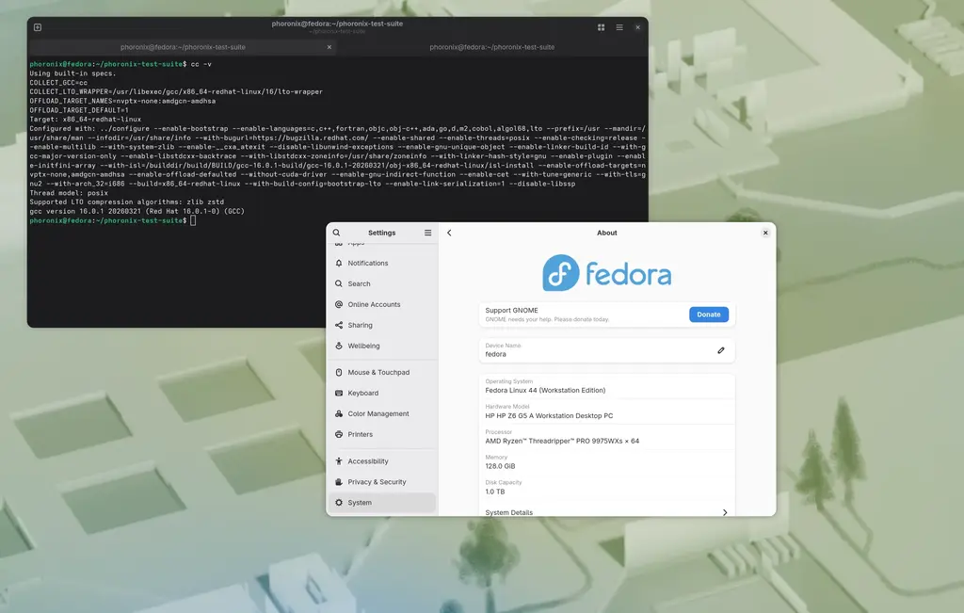Viewport: 964px width, 613px height.
Task: Donate to GNOME
Action: click(708, 315)
